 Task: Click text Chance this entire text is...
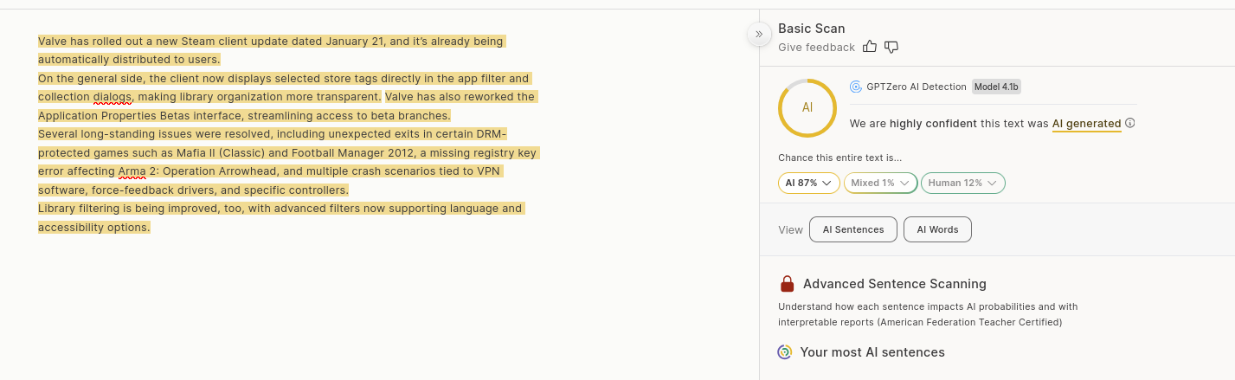(839, 158)
